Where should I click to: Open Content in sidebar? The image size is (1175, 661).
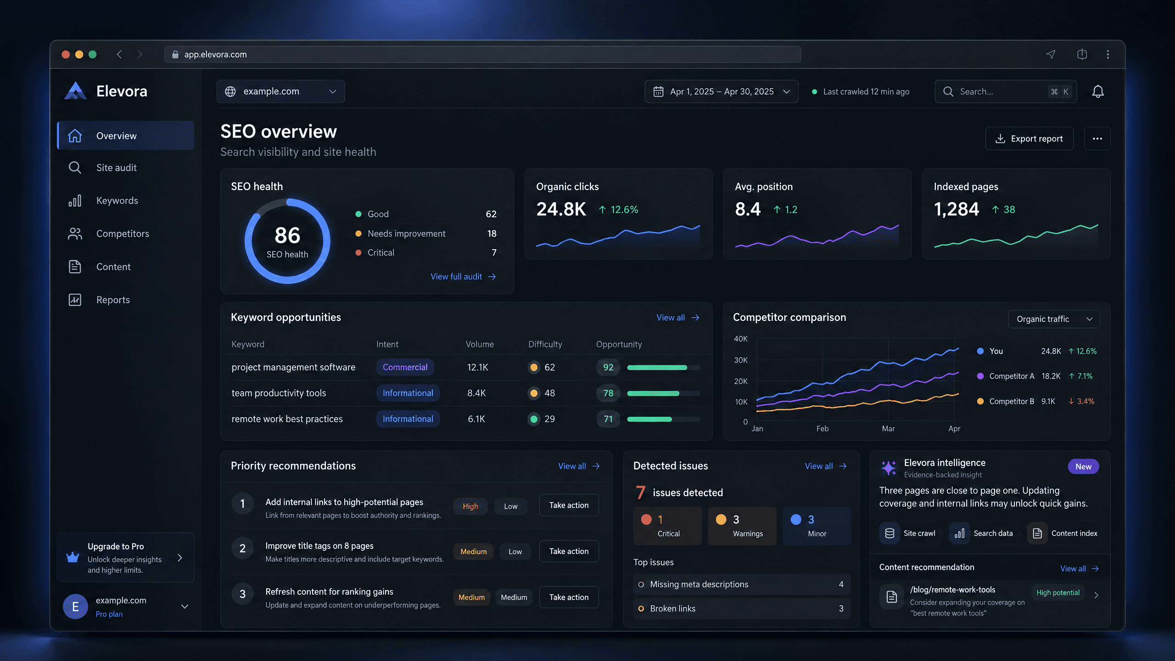pyautogui.click(x=126, y=267)
